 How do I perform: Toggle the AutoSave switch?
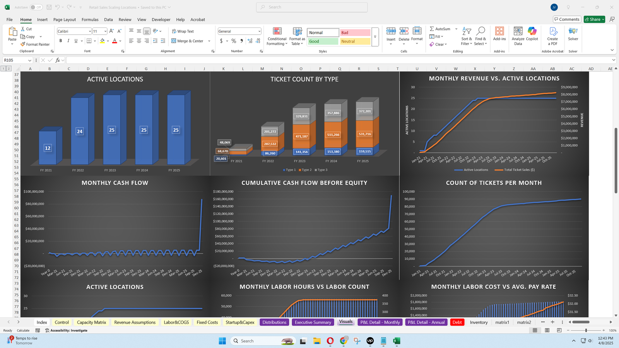tap(36, 7)
